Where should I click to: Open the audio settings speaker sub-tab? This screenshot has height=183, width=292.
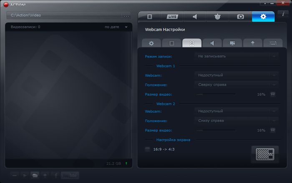click(x=212, y=43)
